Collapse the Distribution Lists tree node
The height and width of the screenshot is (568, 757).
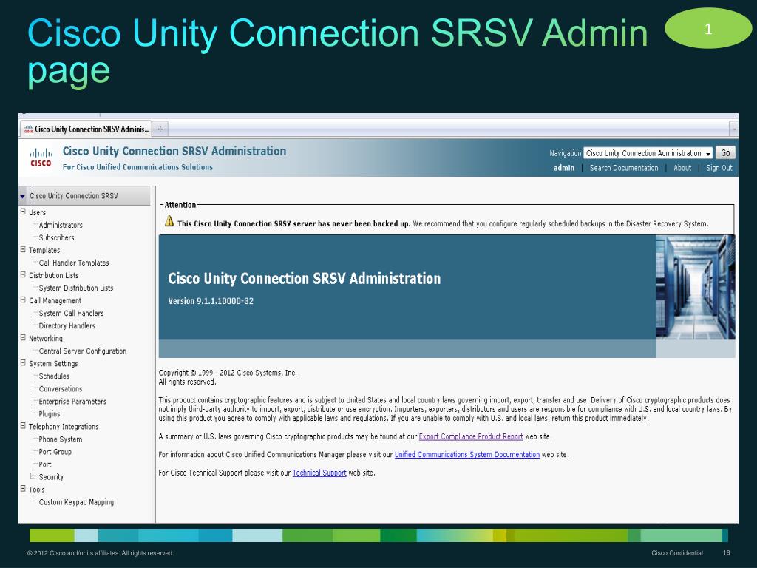(23, 274)
